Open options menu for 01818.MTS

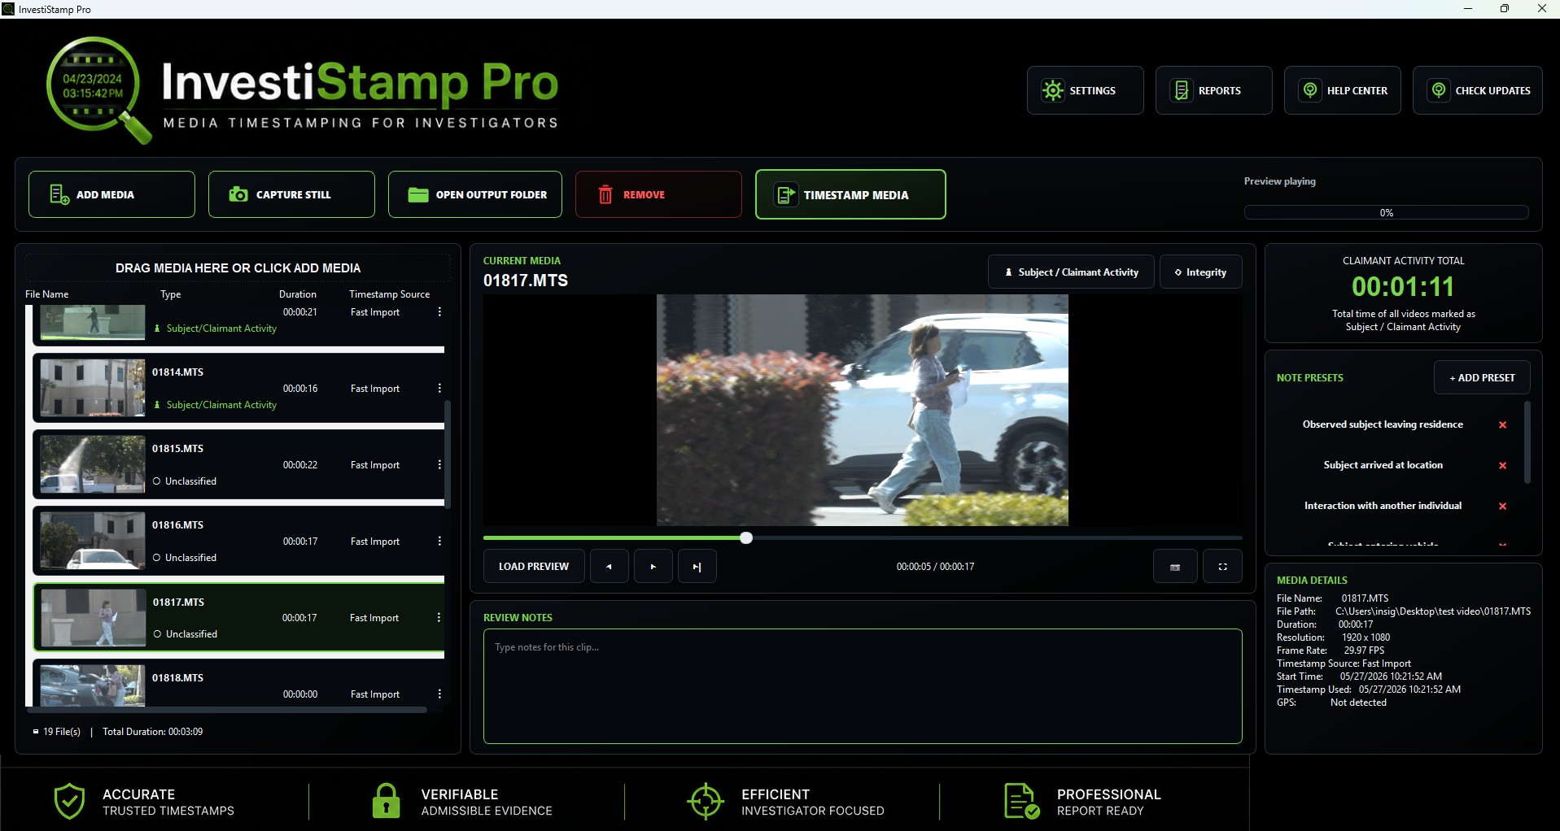[439, 694]
